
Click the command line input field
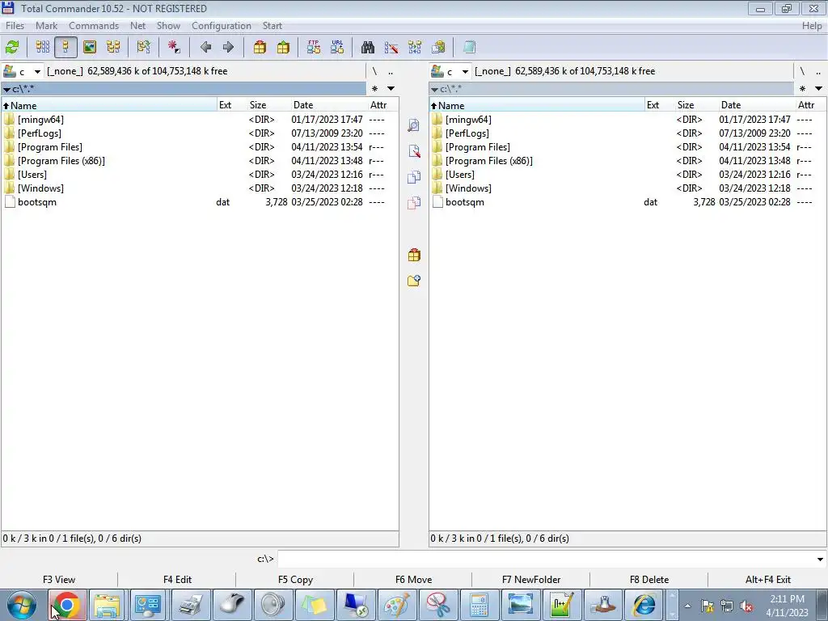pyautogui.click(x=546, y=559)
